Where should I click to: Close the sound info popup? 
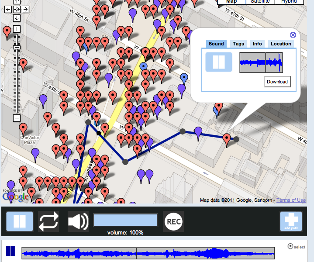click(293, 35)
